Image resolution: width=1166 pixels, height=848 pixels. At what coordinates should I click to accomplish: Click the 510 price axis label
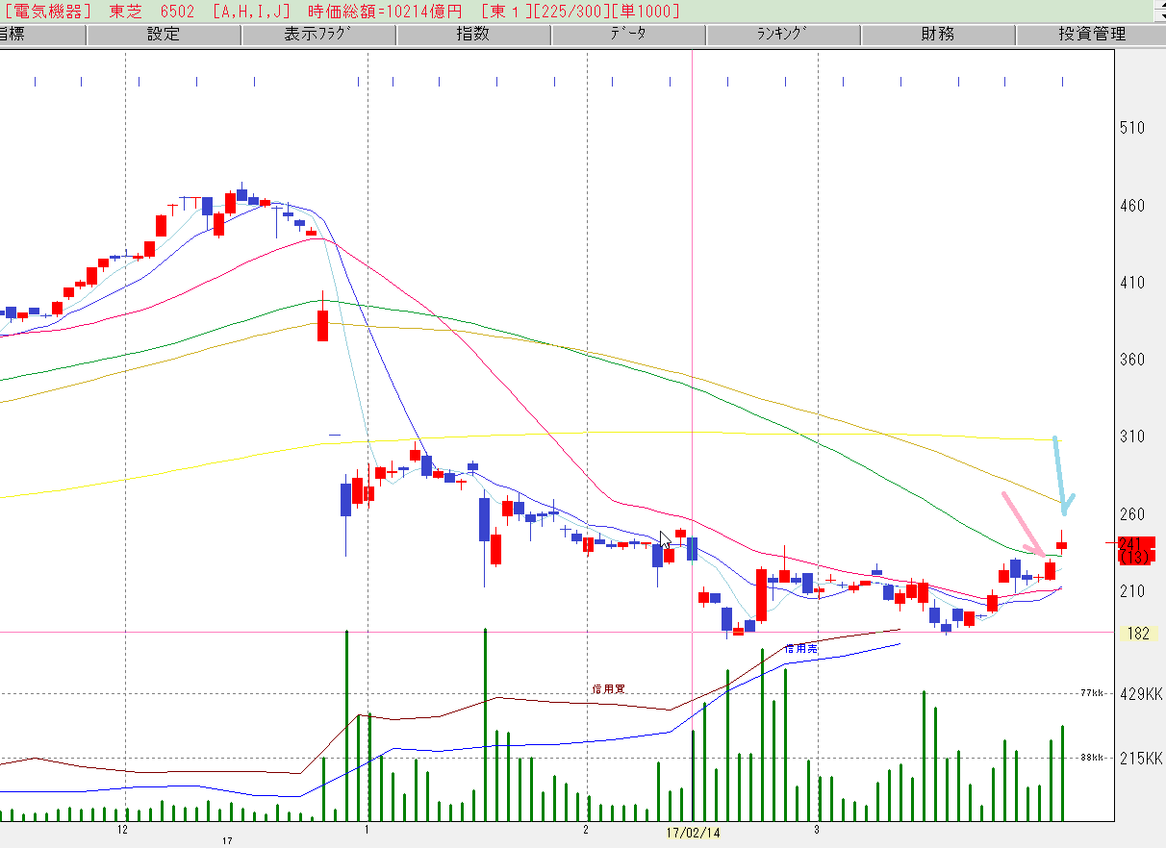click(1131, 128)
